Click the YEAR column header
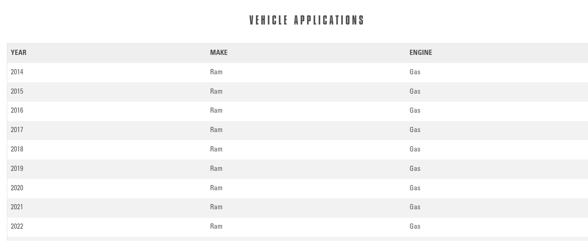588x244 pixels. [19, 53]
